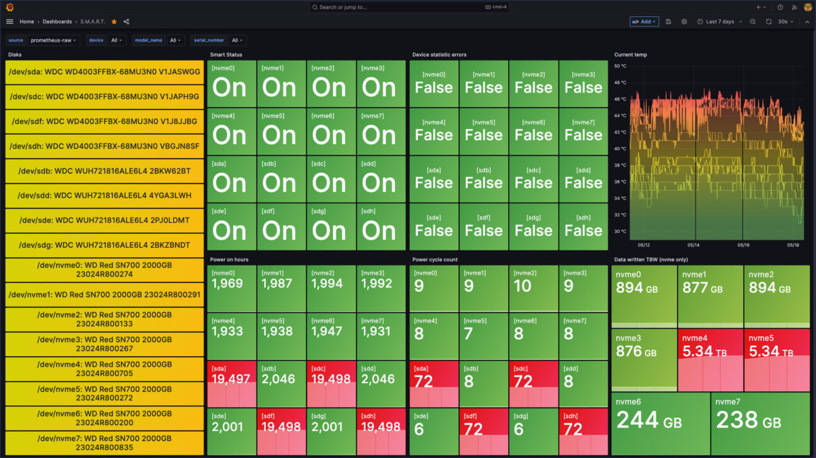
Task: Click the nvme0 894 GB data written tile
Action: click(643, 296)
